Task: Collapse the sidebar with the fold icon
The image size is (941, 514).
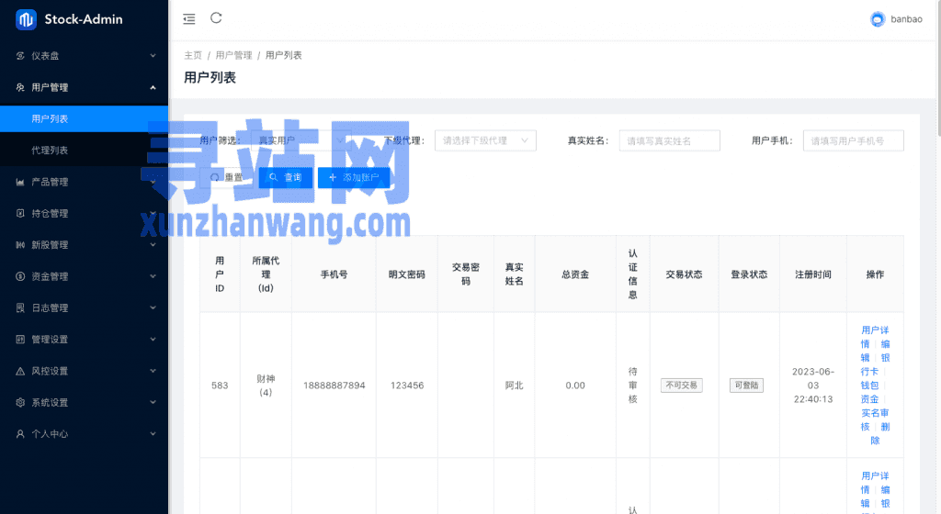Action: [x=189, y=19]
